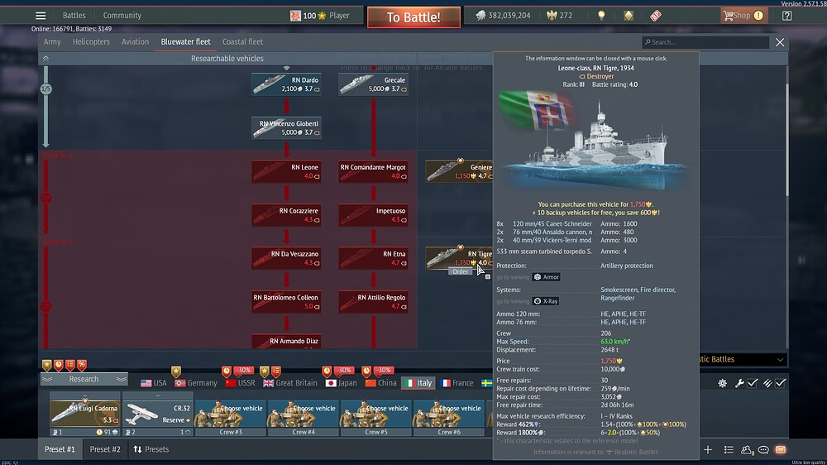Select the RN Comandante Margot card
The image size is (827, 465).
[x=374, y=171]
